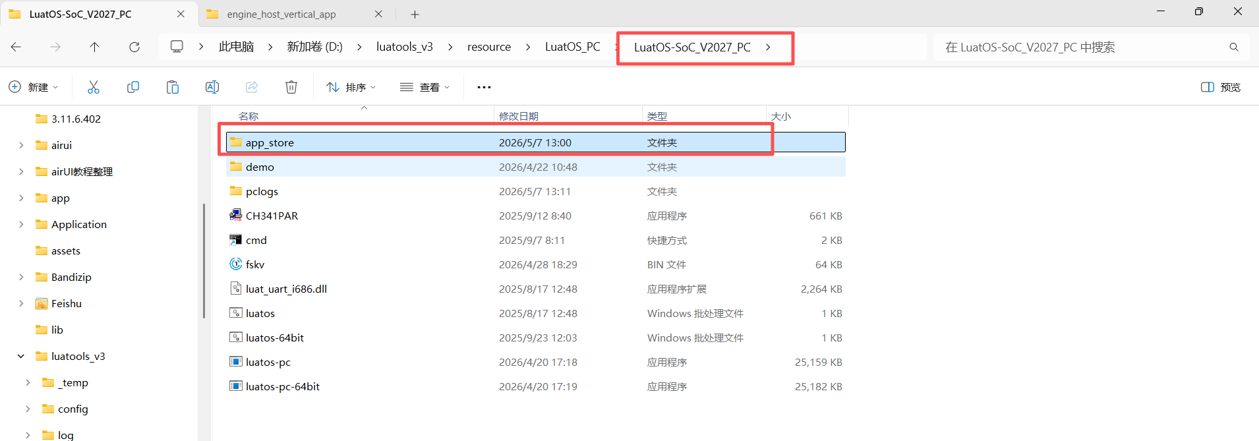Click the computer icon in address bar
1259x441 pixels.
tap(177, 47)
